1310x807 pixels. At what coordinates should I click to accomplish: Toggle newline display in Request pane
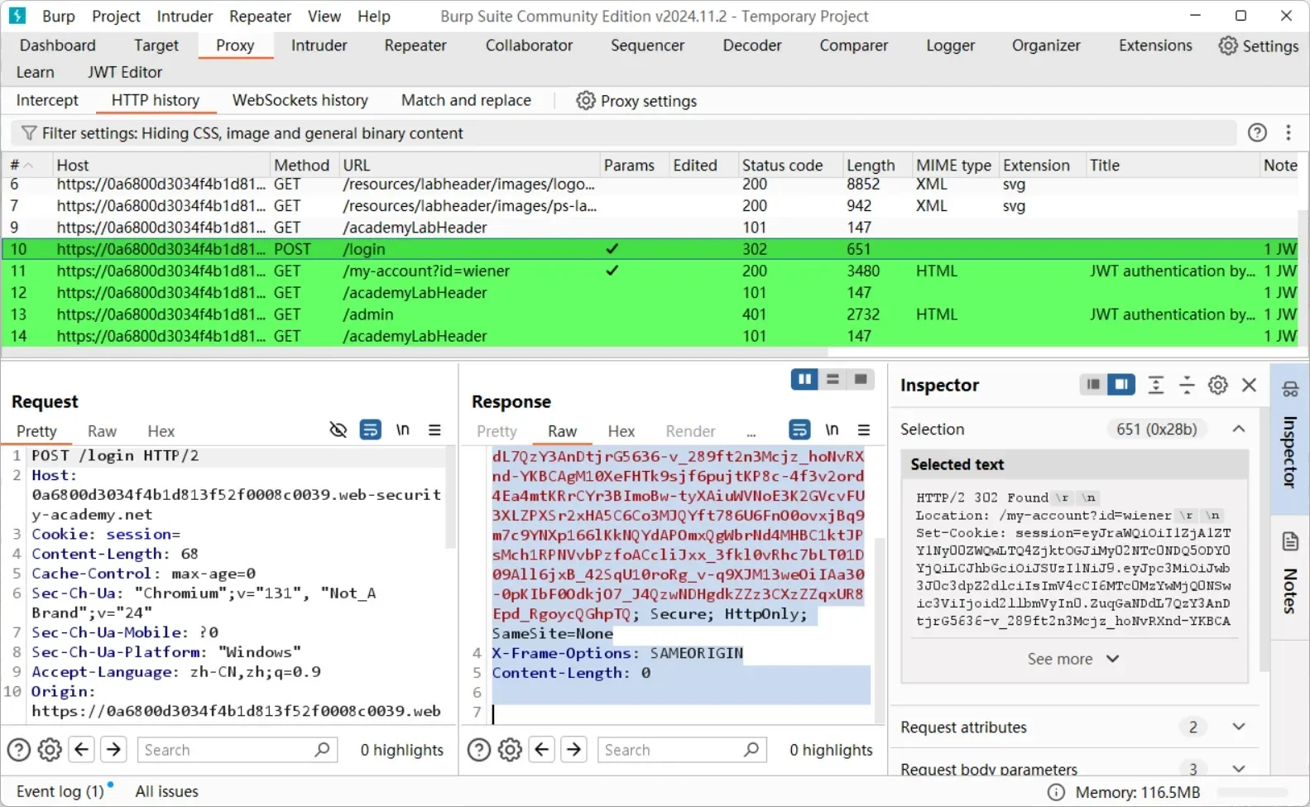(403, 430)
